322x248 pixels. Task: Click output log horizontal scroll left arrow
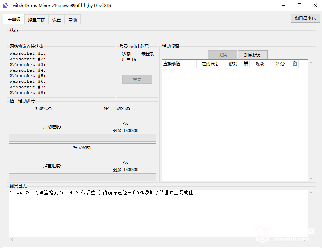[x=12, y=239]
